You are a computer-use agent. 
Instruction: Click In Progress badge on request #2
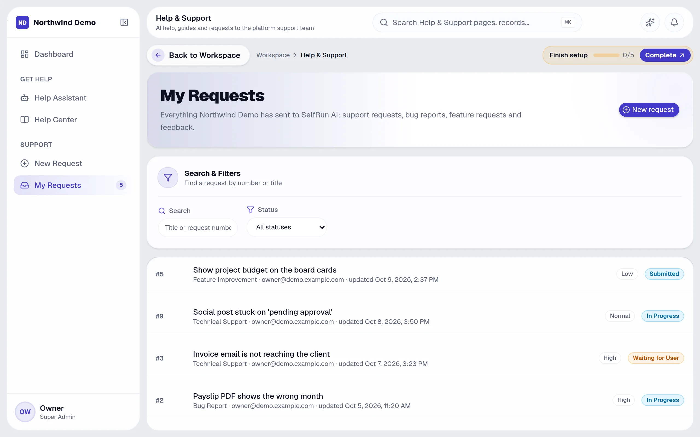(663, 400)
